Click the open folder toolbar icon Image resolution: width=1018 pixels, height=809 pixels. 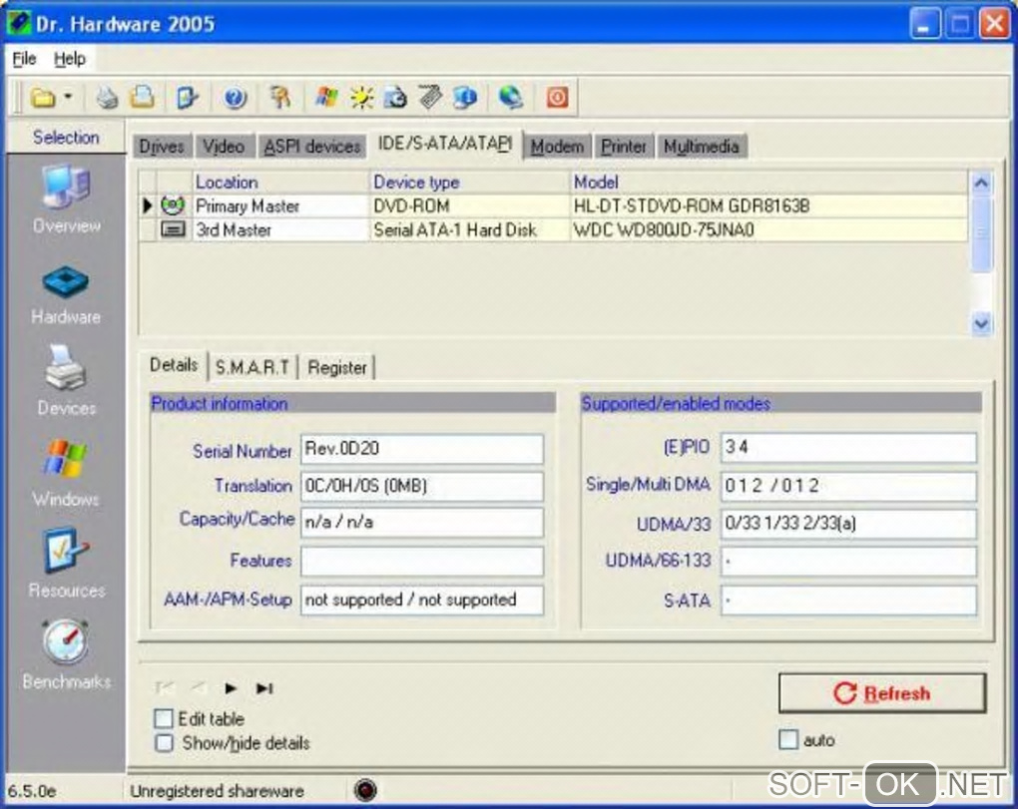pyautogui.click(x=44, y=98)
